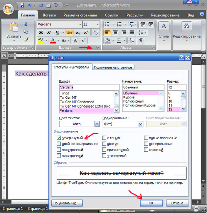Viewport: 207px width, 213px height.
Task: Save the document via quick access icon
Action: (x=22, y=5)
